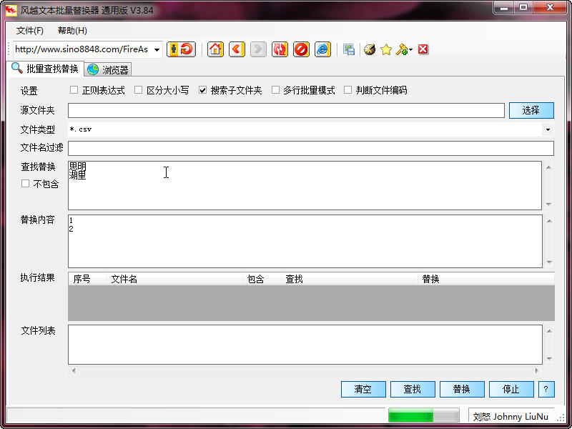Viewport: 572px width, 429px height.
Task: Click the go-to-URL icon beside address box
Action: [x=181, y=49]
